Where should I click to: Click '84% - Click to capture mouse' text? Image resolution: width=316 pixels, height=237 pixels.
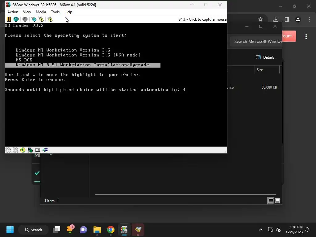coord(202,19)
